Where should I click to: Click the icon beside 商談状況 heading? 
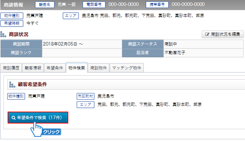(3, 35)
